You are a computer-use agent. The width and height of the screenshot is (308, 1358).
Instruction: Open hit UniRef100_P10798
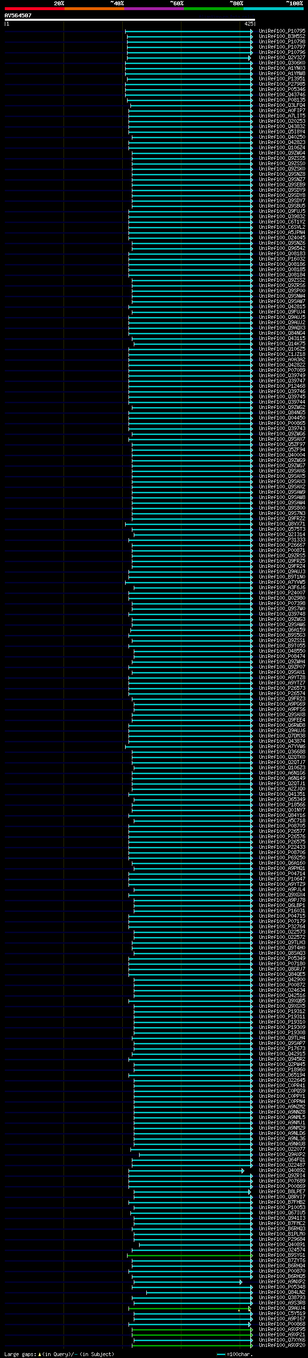click(x=282, y=41)
